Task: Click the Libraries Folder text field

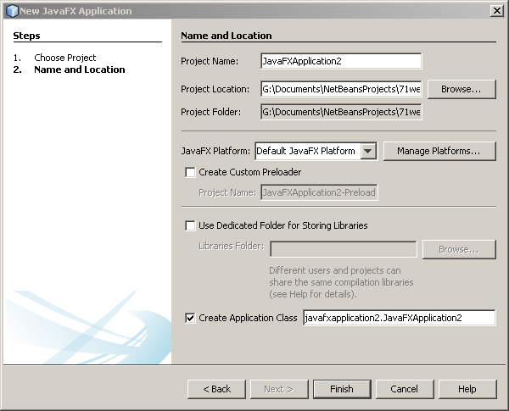Action: click(343, 249)
